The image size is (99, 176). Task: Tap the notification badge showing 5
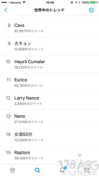[65, 168]
